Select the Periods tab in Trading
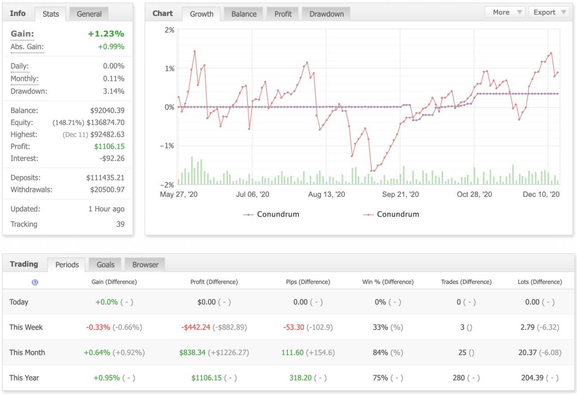 [67, 265]
